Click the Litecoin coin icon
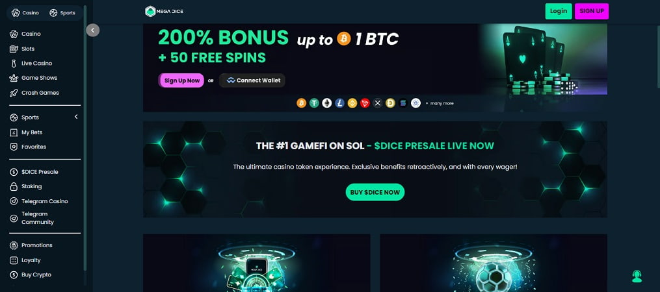The height and width of the screenshot is (292, 660). [x=339, y=103]
